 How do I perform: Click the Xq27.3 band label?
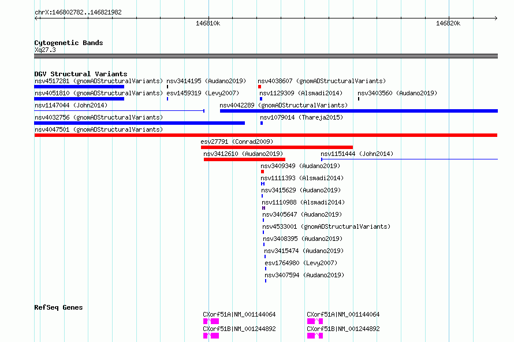point(45,50)
